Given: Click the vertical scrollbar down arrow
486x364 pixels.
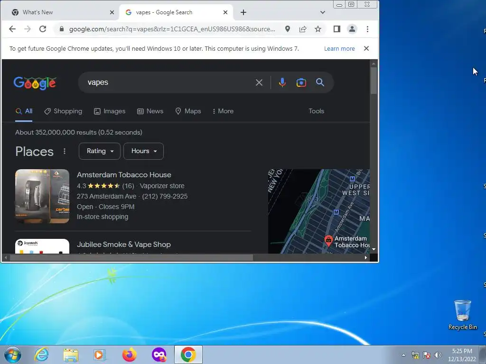Looking at the screenshot, I should coord(374,249).
